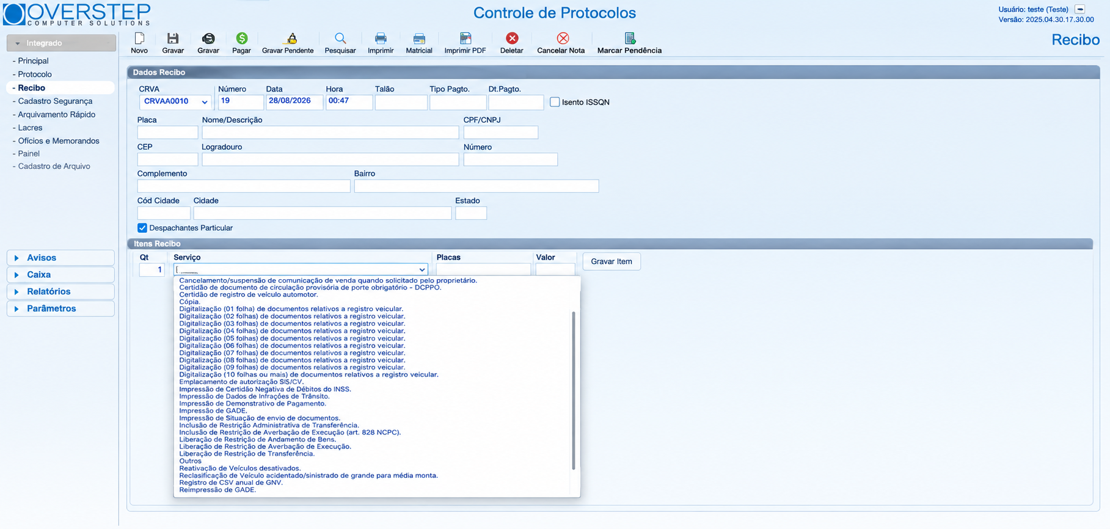Click the CEP input field
The width and height of the screenshot is (1110, 529).
pos(167,159)
